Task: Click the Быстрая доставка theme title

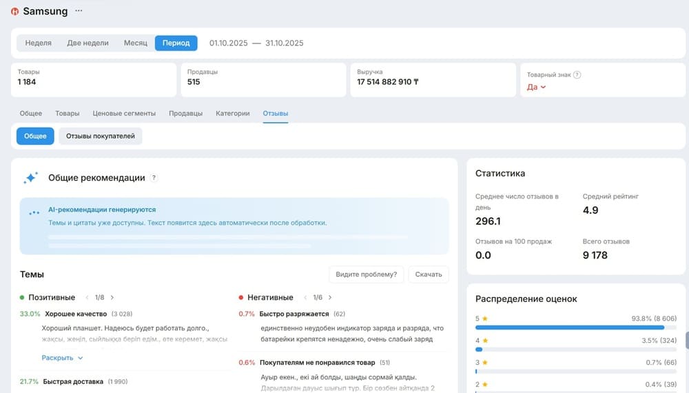Action: pyautogui.click(x=73, y=381)
